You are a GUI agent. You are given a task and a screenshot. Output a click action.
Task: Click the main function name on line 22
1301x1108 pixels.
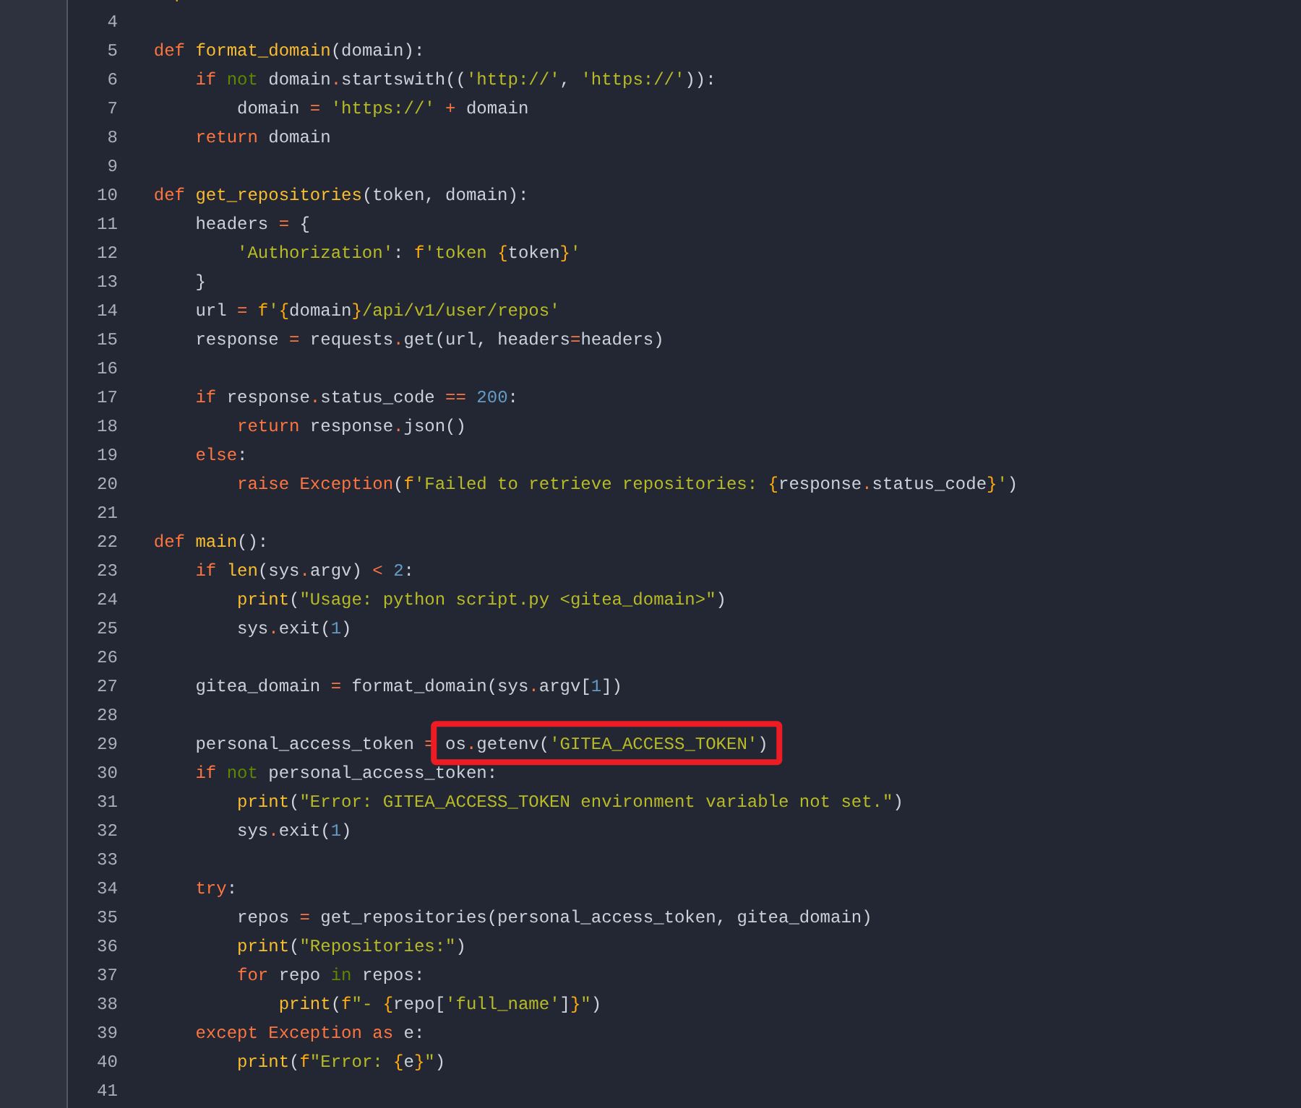coord(216,542)
